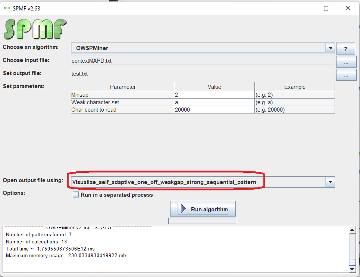This screenshot has height=277, width=360.
Task: Click the progress bar below Run algorithm
Action: tap(203, 221)
